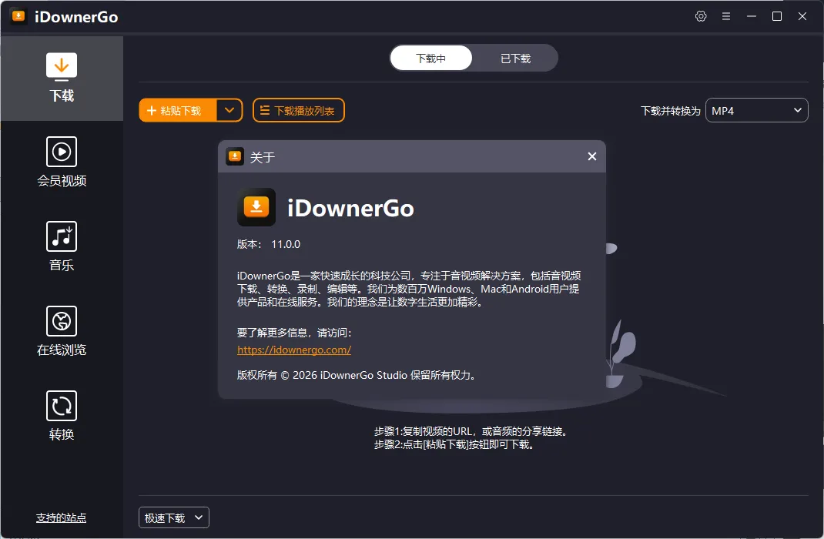Close the iDownerGo main window
This screenshot has width=824, height=539.
tap(802, 16)
